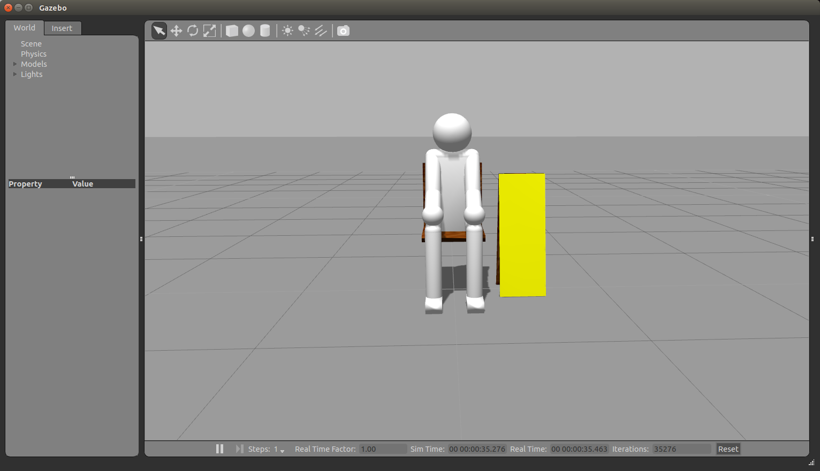Take a screenshot with camera icon
The height and width of the screenshot is (471, 820).
[343, 31]
